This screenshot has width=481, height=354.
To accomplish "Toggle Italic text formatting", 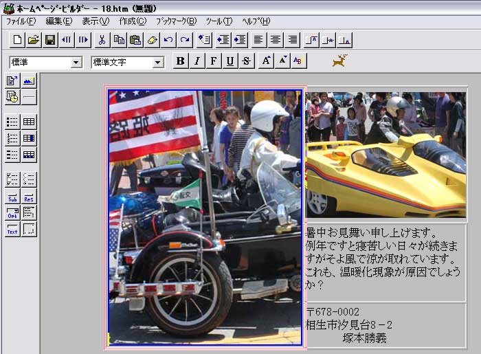I will pos(197,61).
